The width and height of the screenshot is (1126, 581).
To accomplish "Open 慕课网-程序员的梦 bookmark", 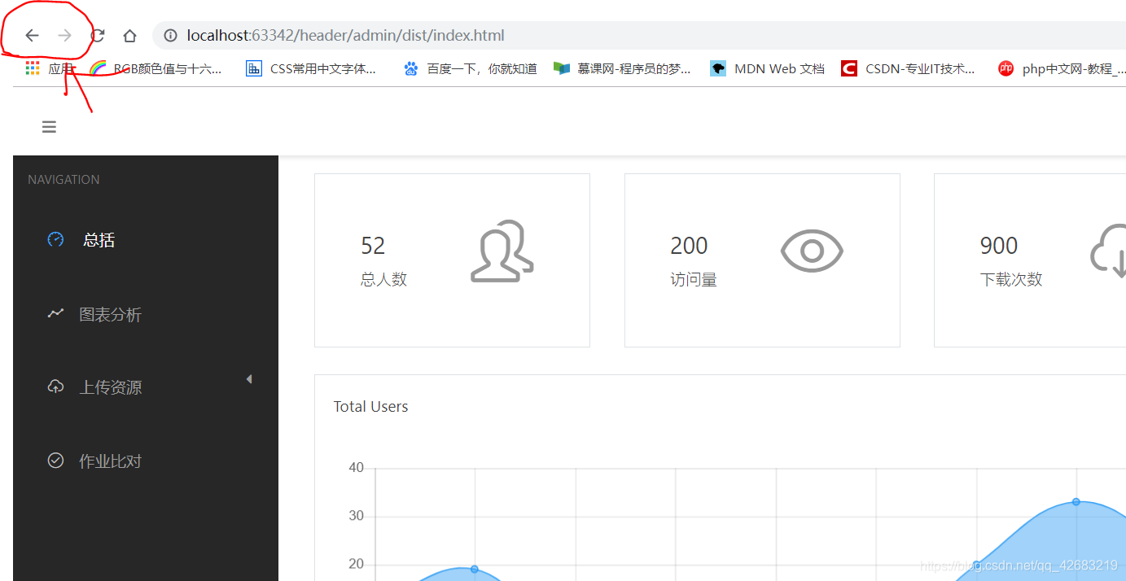I will (622, 68).
